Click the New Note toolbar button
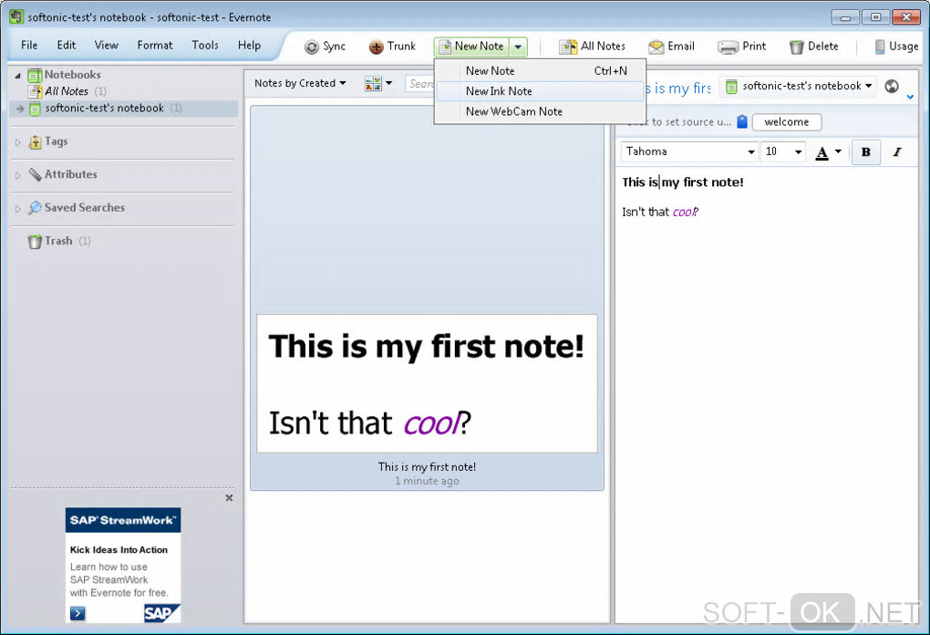 pos(472,47)
